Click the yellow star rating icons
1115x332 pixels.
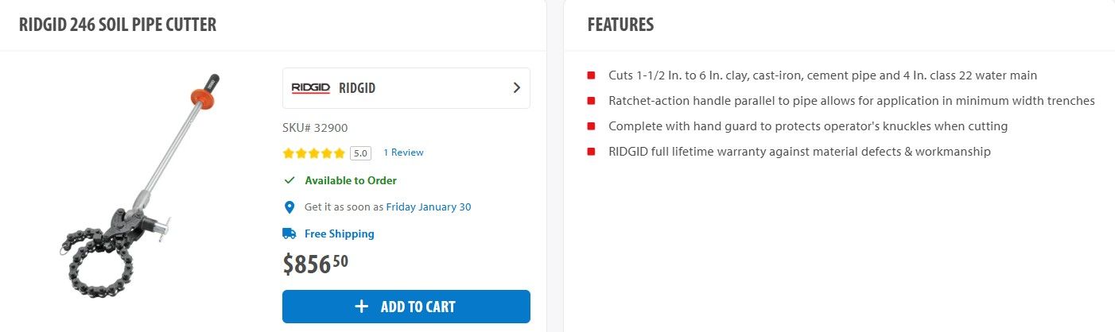[314, 153]
